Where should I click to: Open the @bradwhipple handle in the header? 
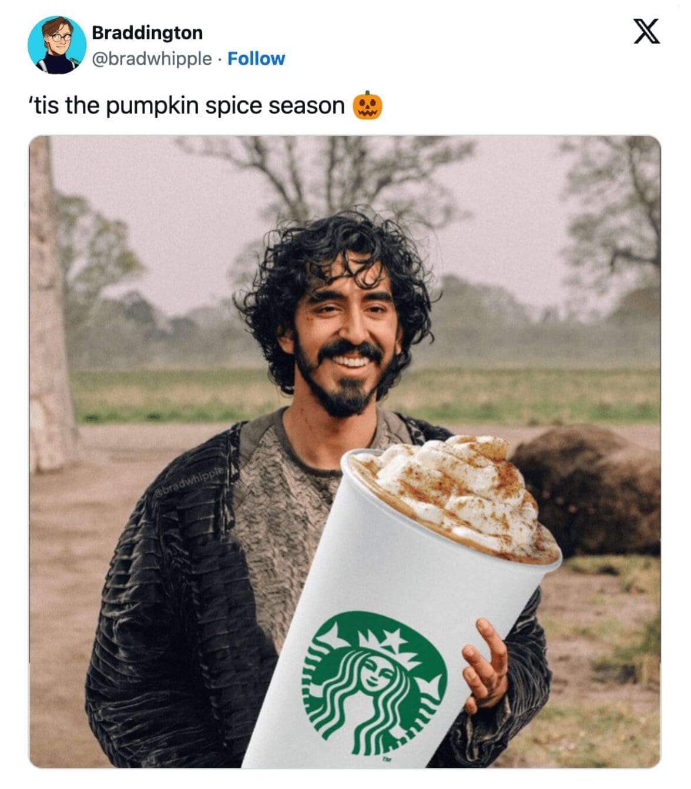[152, 59]
